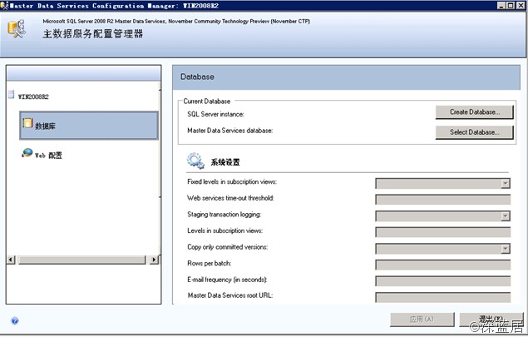Click the server icon next to WIN2008R2
Screen dimensions: 528x337
coord(12,95)
